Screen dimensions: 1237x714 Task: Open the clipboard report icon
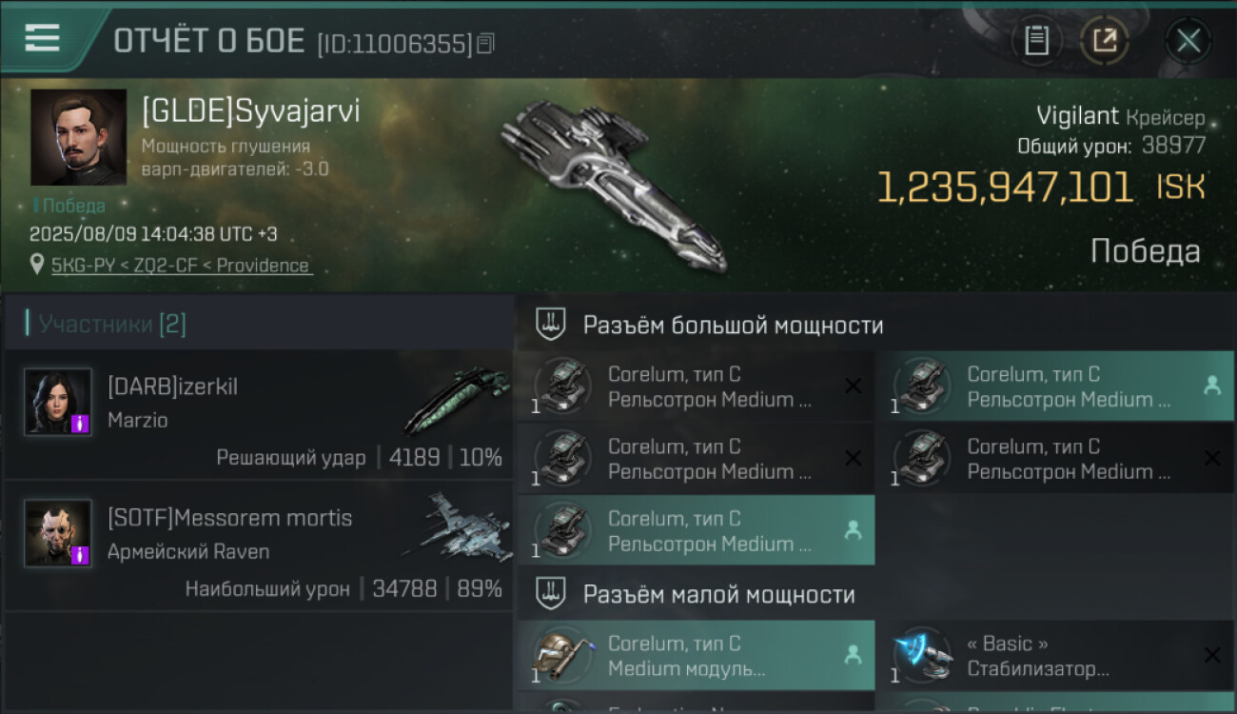[x=1036, y=41]
